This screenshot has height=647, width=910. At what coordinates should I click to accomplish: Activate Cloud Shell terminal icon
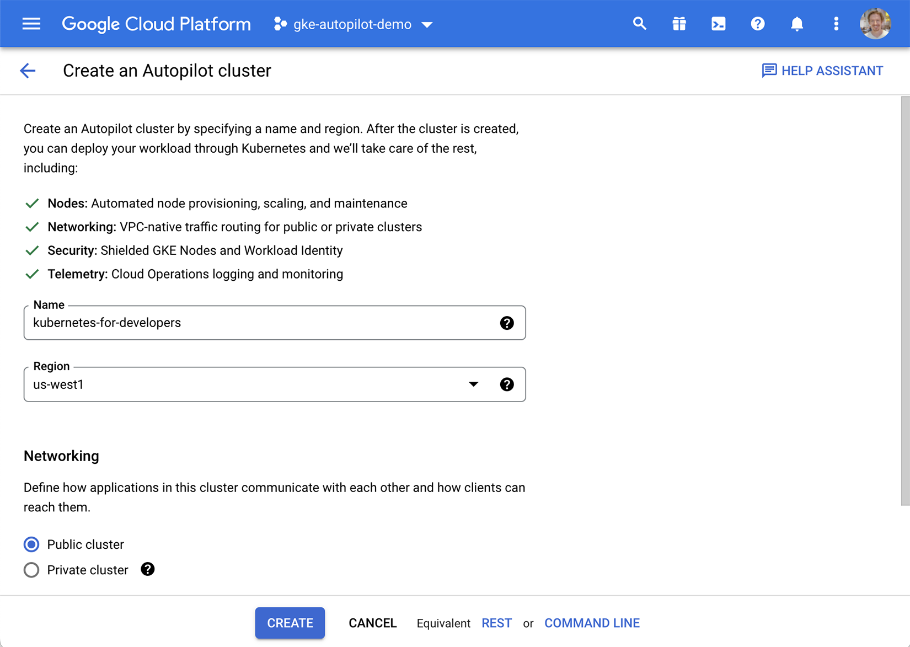point(718,24)
